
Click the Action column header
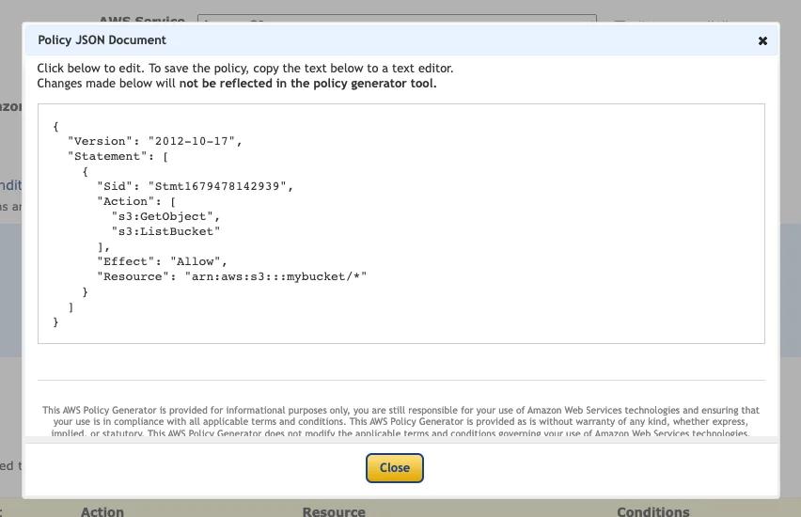(102, 511)
